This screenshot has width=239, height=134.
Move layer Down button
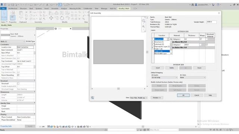(x=199, y=68)
